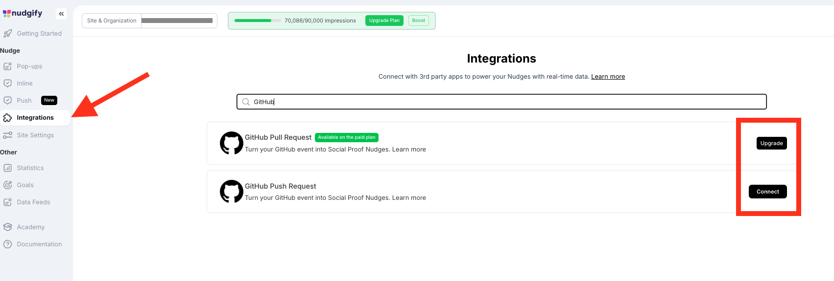Click the Documentation question mark icon

[7, 244]
